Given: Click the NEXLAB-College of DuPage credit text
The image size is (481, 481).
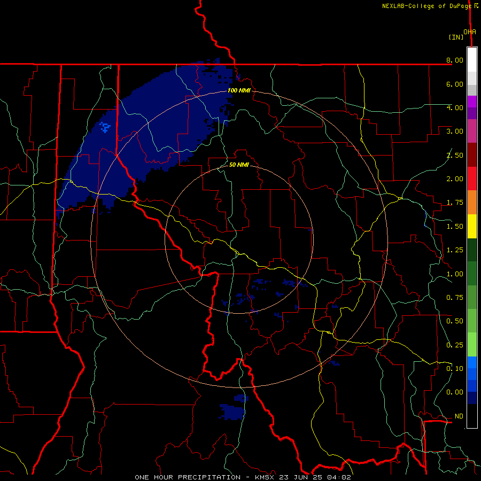Looking at the screenshot, I should tap(426, 6).
